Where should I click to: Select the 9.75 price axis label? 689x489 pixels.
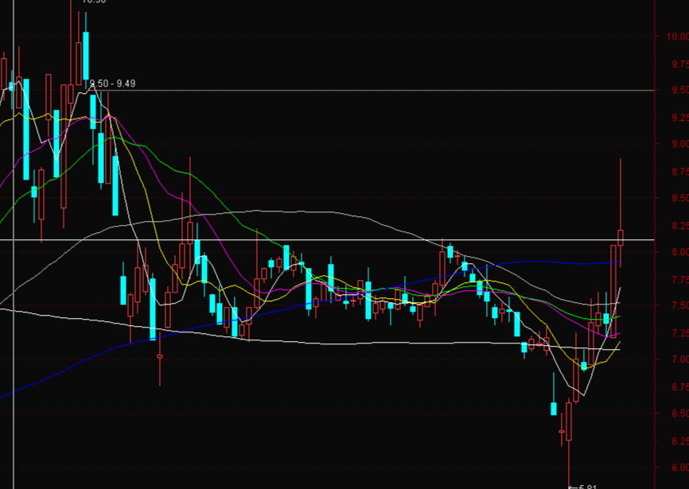pyautogui.click(x=679, y=64)
